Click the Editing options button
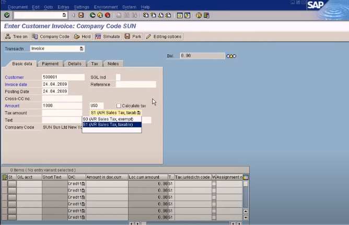 pyautogui.click(x=164, y=37)
